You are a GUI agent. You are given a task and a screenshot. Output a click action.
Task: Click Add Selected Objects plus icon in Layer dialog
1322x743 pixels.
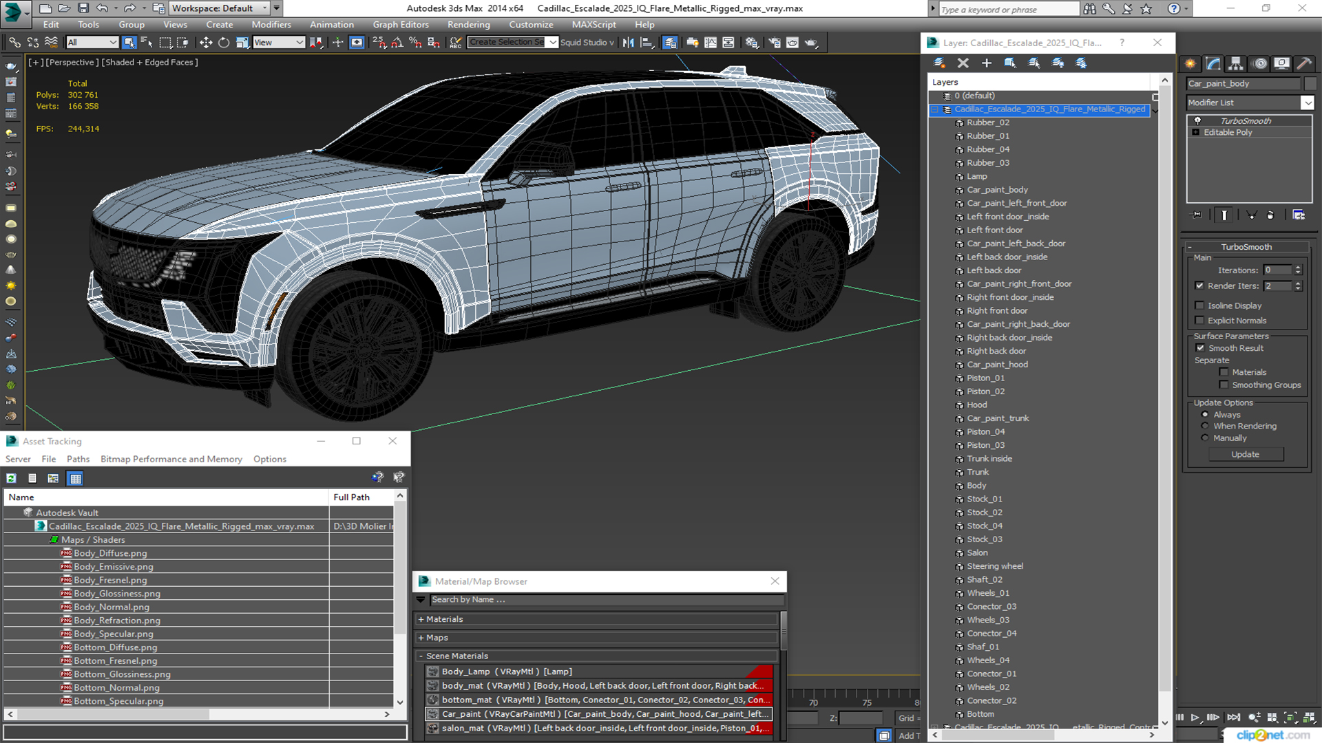click(986, 63)
